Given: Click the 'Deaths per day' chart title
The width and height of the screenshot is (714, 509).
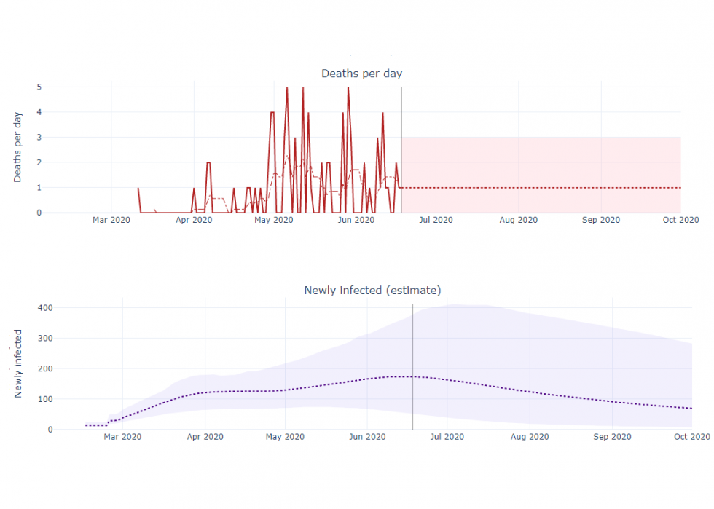Looking at the screenshot, I should pos(361,74).
